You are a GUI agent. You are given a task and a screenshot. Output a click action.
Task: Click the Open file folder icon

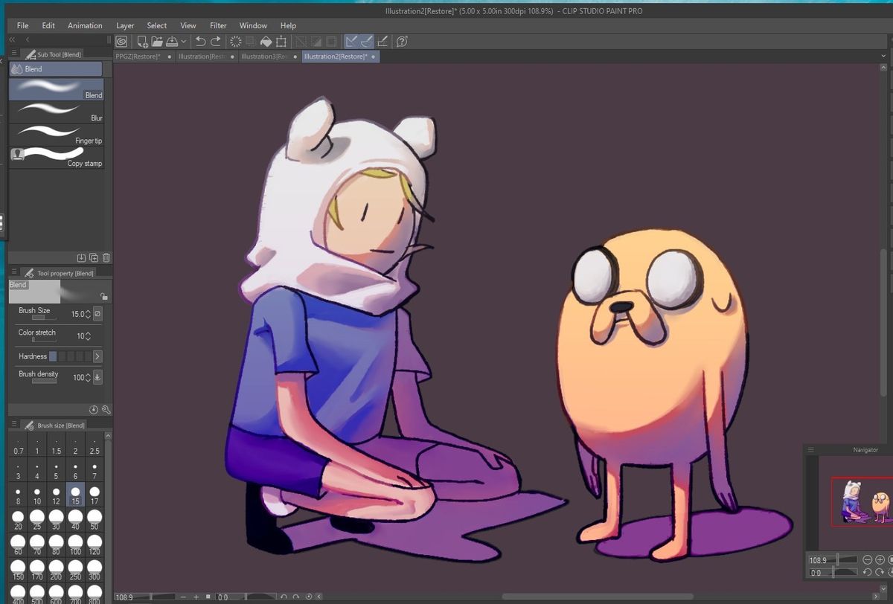pos(157,42)
